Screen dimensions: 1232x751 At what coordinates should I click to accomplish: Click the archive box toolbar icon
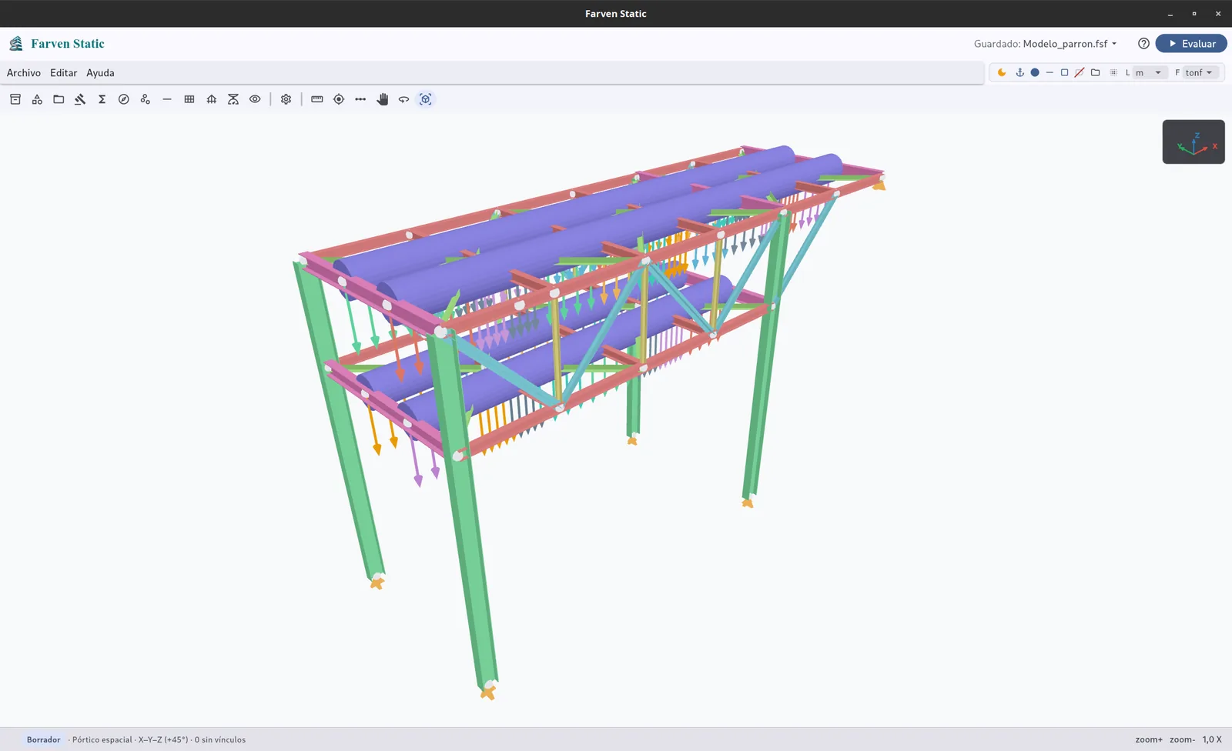[x=15, y=99]
